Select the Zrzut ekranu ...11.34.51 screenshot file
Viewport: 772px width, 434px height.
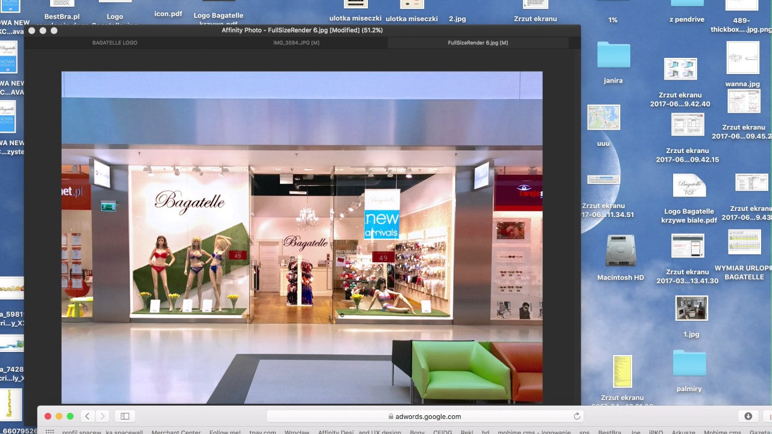coord(604,180)
